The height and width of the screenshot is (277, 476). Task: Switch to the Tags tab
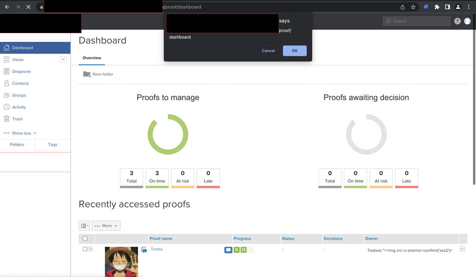pos(53,145)
